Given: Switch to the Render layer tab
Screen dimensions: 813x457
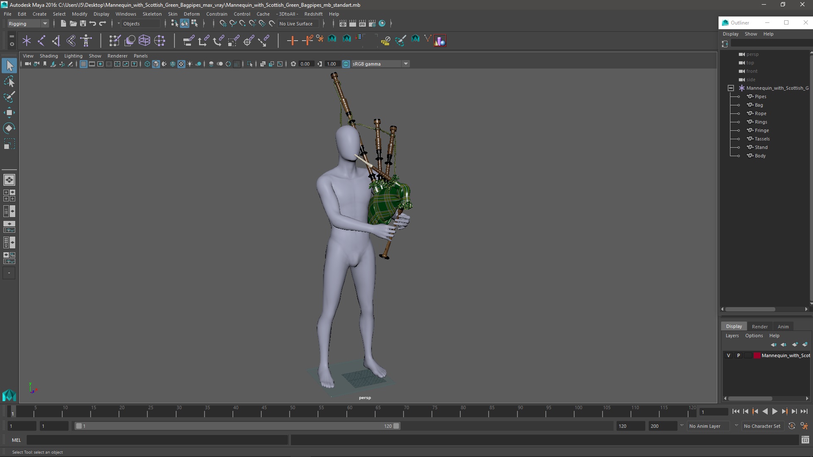Looking at the screenshot, I should click(759, 326).
